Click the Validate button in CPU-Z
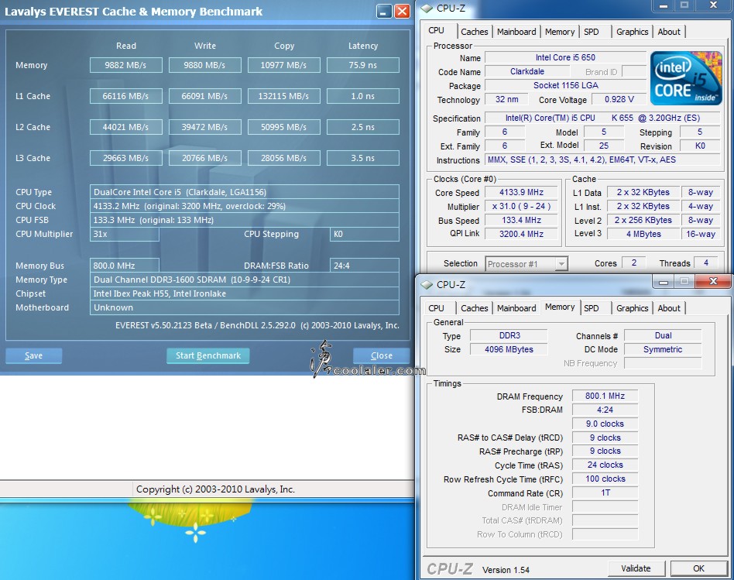 (636, 568)
